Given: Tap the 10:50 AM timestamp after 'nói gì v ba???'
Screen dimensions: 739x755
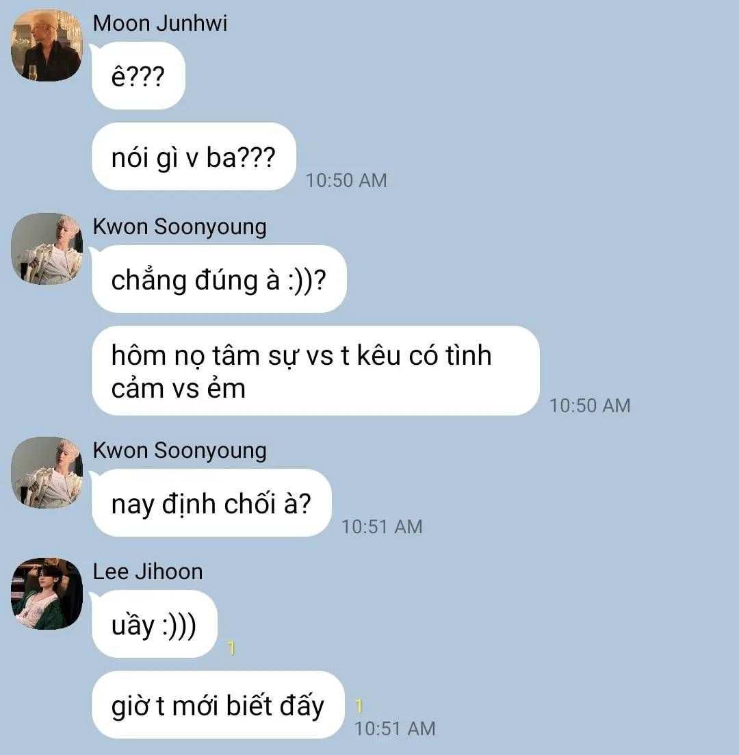Looking at the screenshot, I should 347,181.
